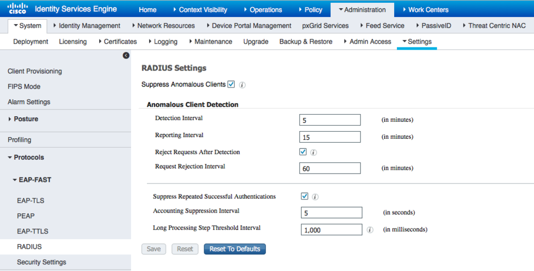This screenshot has width=534, height=271.
Task: Click the Accounting Suppression Interval field
Action: tap(332, 213)
